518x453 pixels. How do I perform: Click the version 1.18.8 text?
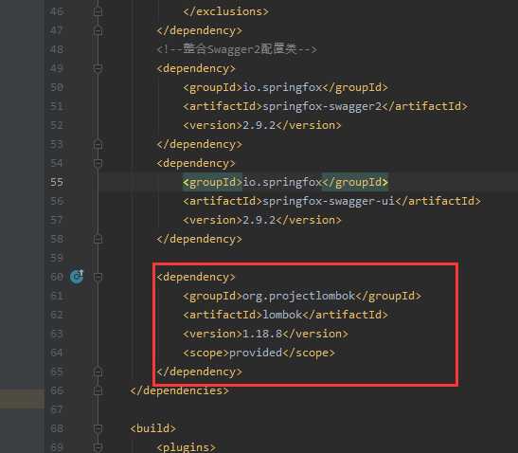(262, 334)
